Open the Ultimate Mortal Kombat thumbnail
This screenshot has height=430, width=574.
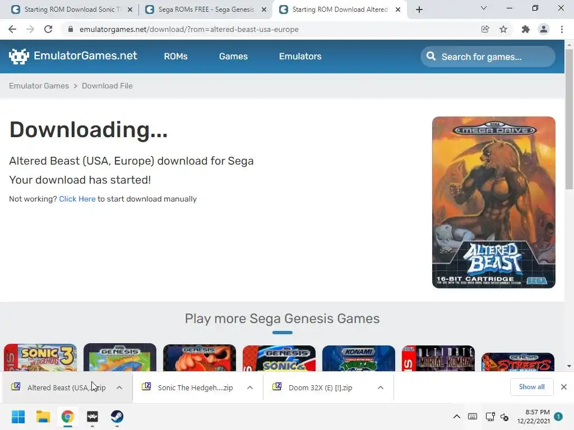pos(438,358)
